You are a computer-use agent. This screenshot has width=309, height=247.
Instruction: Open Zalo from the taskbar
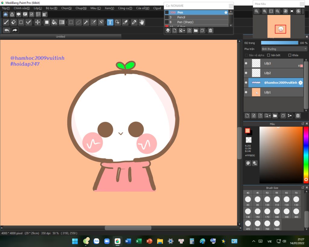pos(96,241)
